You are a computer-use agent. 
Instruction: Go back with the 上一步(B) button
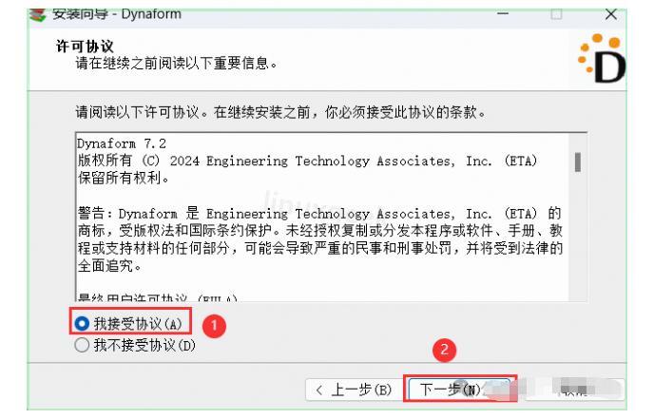(x=352, y=388)
